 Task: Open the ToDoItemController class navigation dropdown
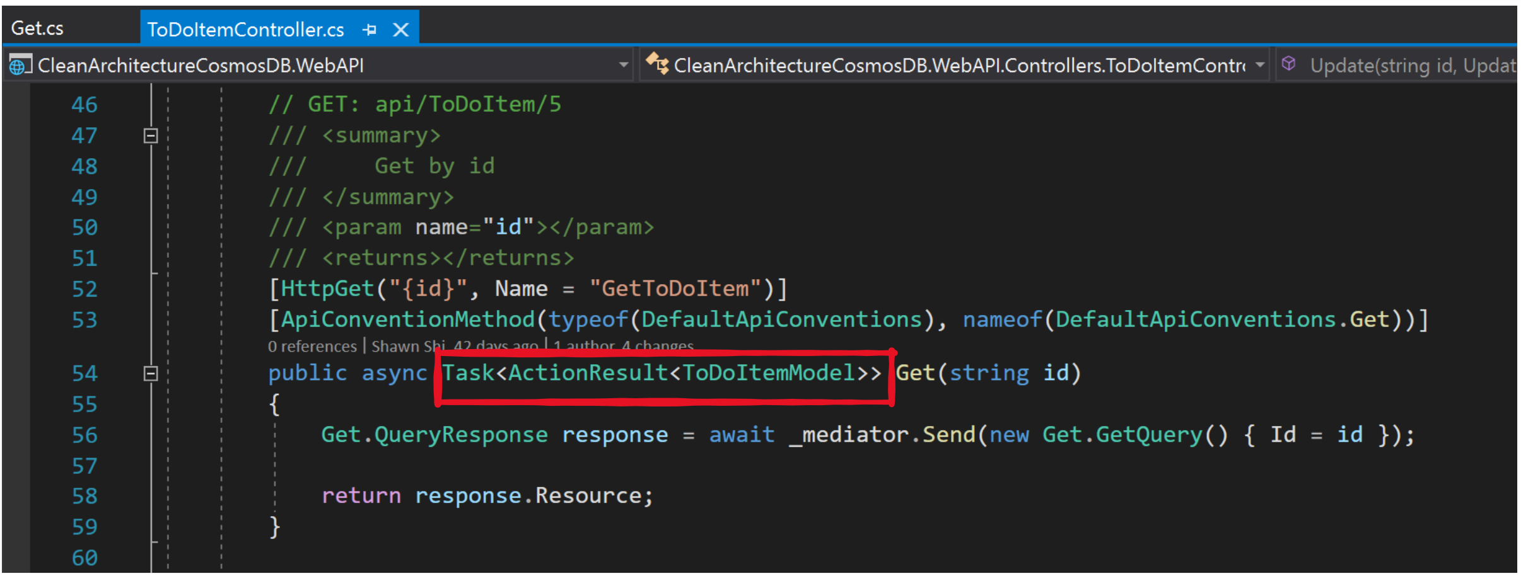[1259, 64]
